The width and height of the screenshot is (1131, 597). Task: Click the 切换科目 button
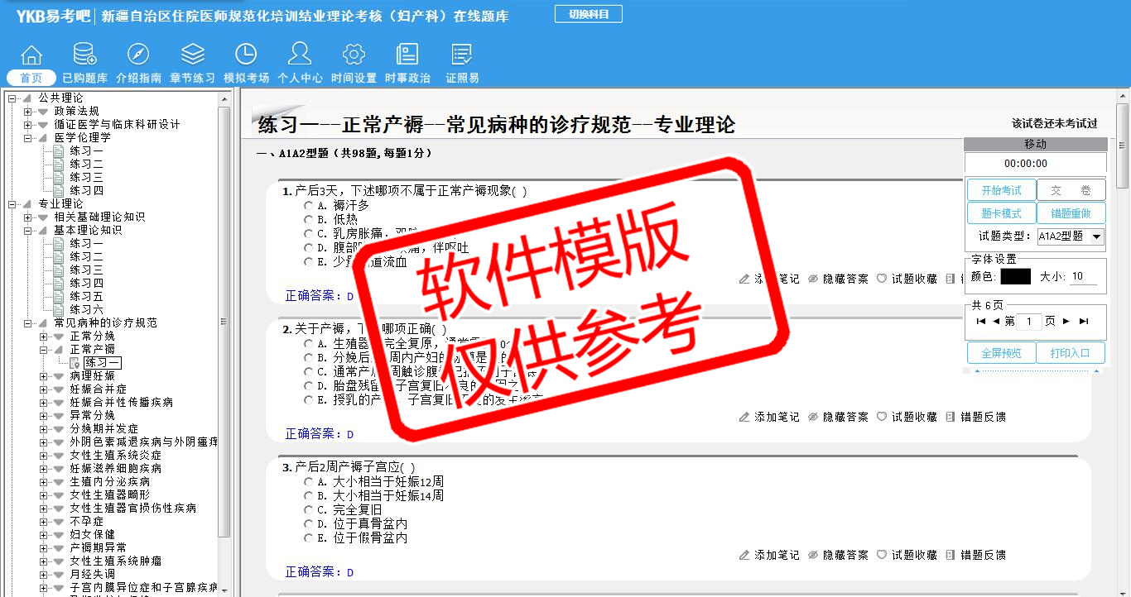click(588, 14)
